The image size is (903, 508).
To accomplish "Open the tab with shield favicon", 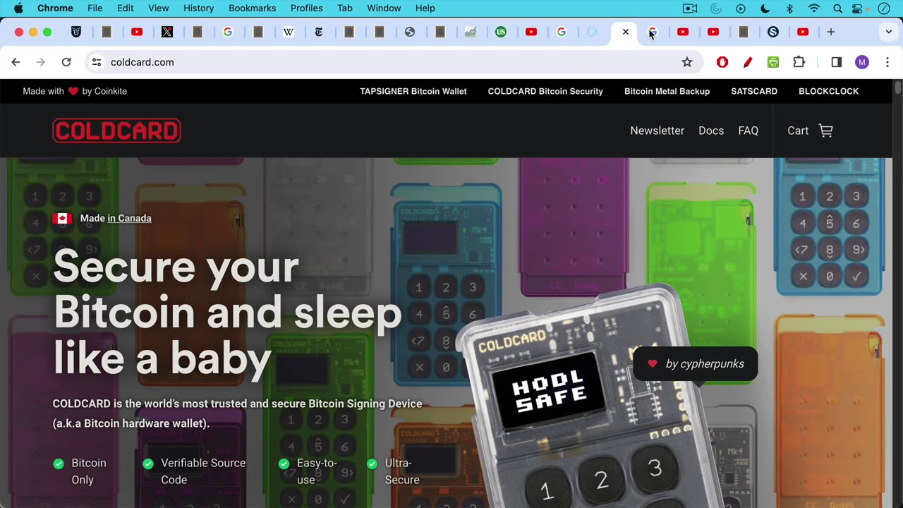I will click(76, 32).
